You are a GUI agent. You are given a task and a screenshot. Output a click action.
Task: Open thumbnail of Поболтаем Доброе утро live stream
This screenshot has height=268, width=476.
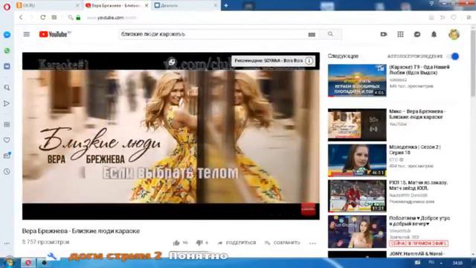click(x=357, y=232)
